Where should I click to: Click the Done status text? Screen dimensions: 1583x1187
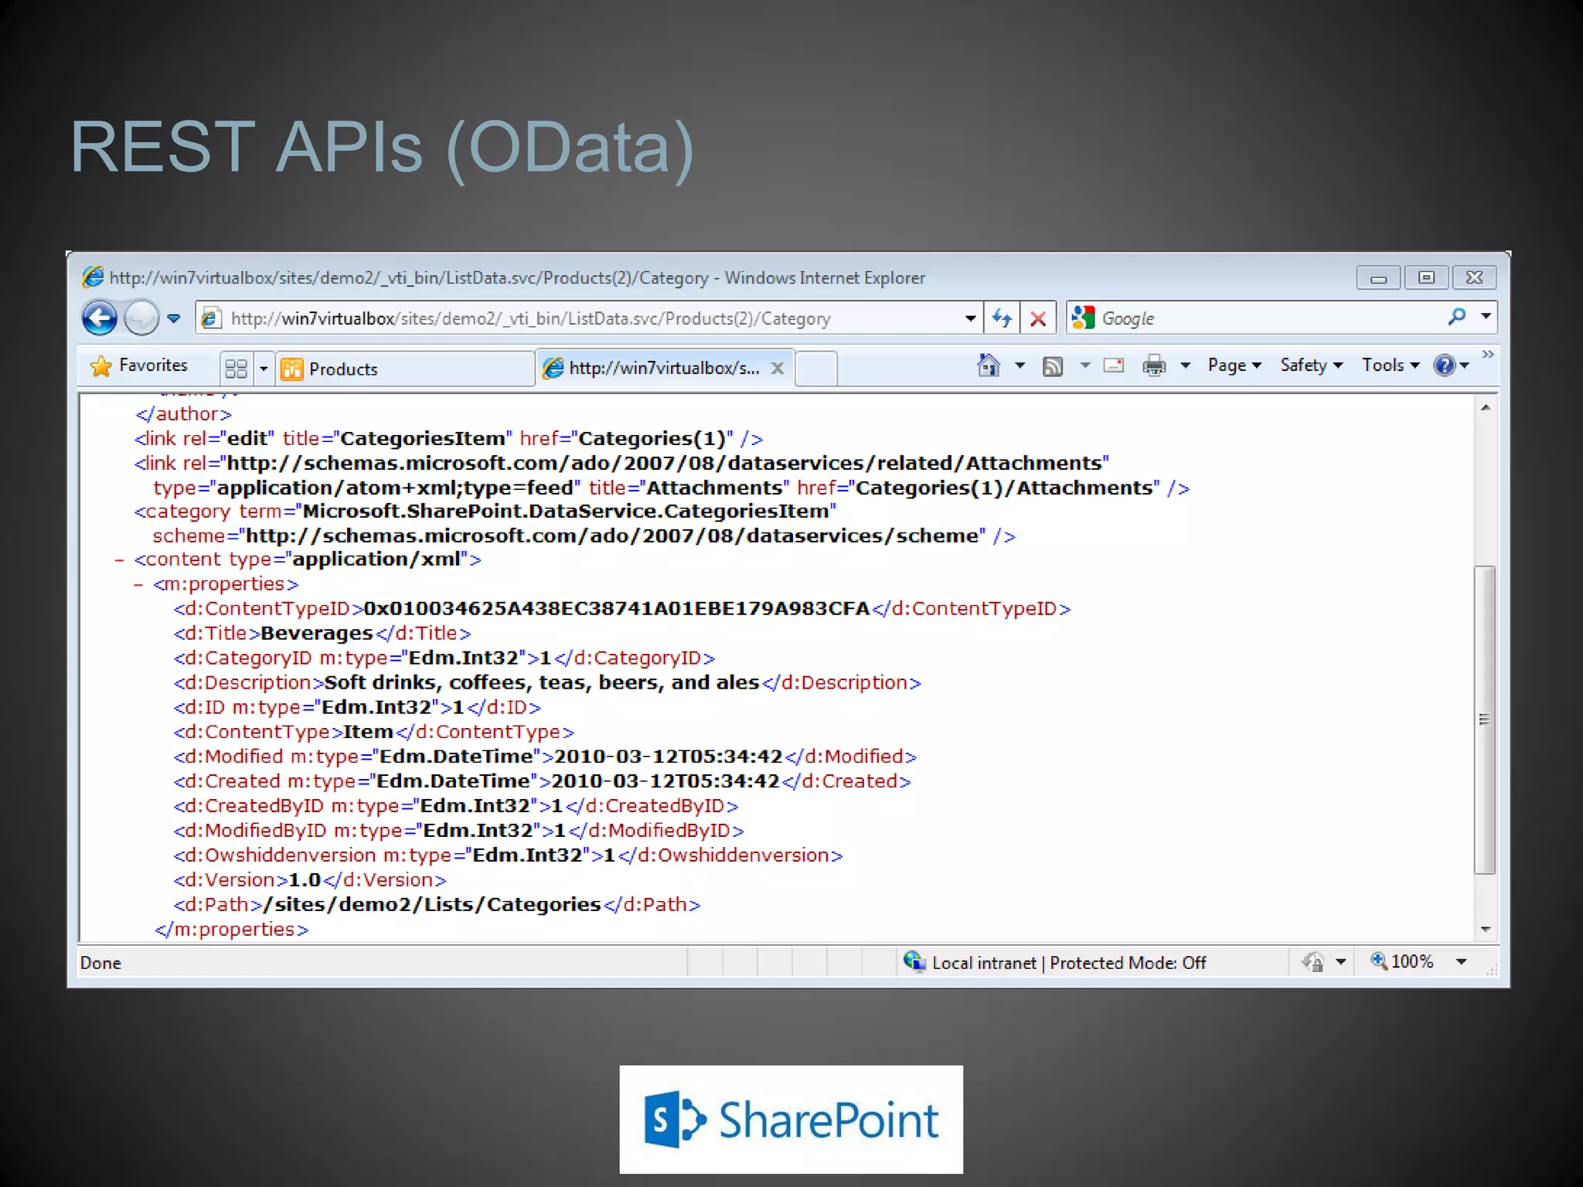[100, 963]
